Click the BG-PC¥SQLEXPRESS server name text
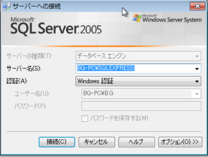208x157 pixels. (x=105, y=68)
